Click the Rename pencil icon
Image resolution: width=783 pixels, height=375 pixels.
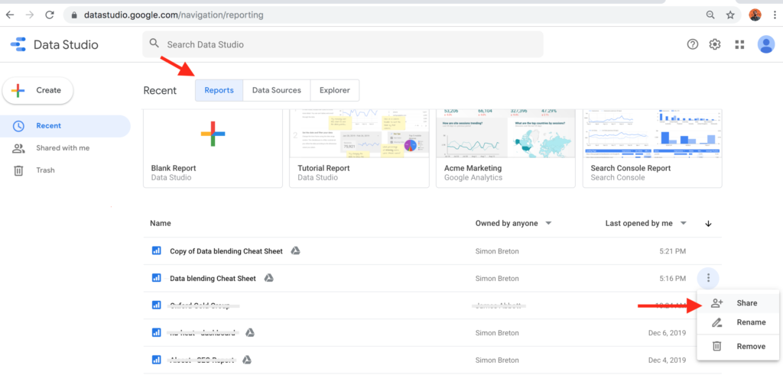[x=717, y=322]
